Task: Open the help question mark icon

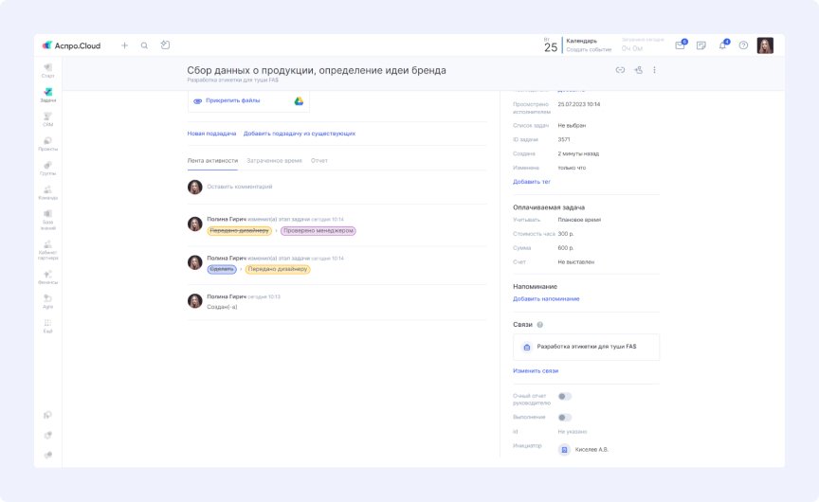Action: pyautogui.click(x=743, y=45)
